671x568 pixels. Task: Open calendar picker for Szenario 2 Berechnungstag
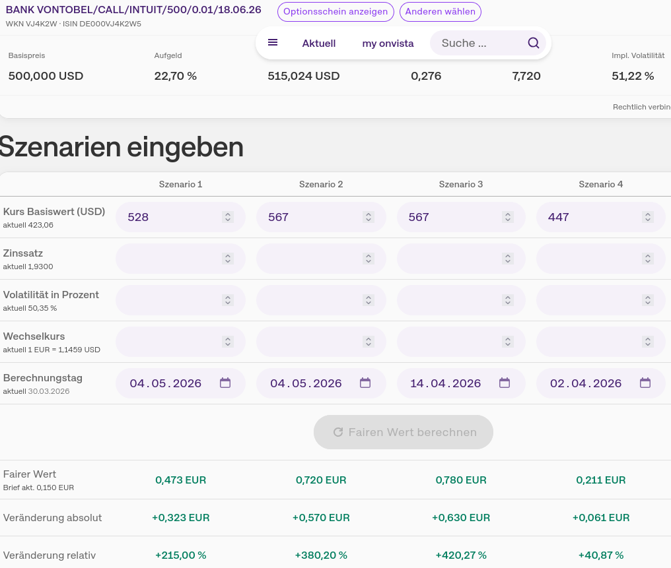[365, 383]
